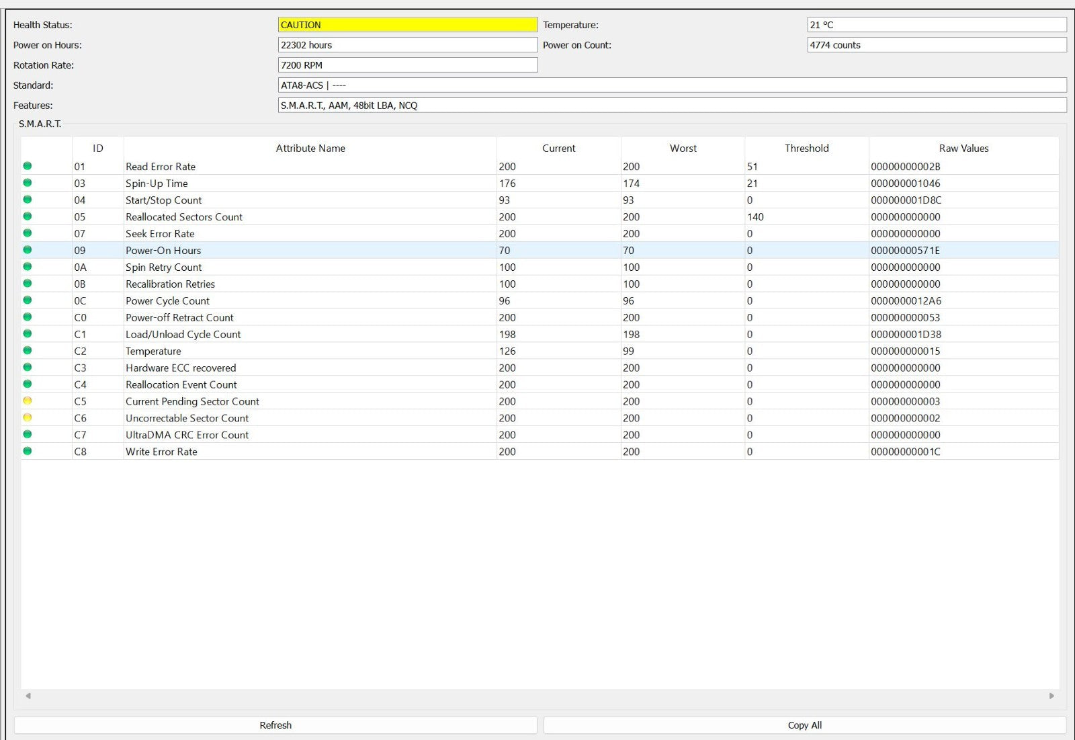Click the Raw Values column header
The height and width of the screenshot is (740, 1075).
pos(964,149)
